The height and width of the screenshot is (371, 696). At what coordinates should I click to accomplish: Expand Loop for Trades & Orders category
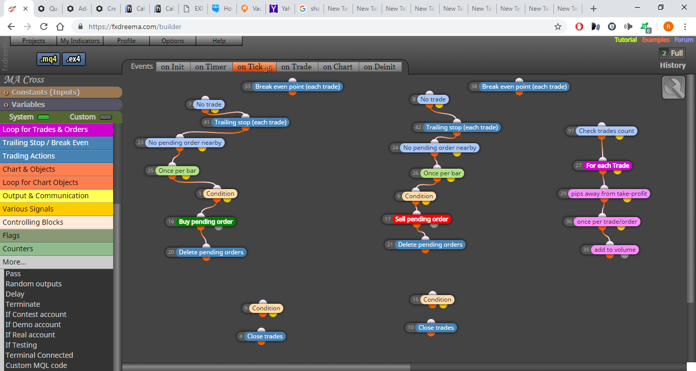[57, 129]
